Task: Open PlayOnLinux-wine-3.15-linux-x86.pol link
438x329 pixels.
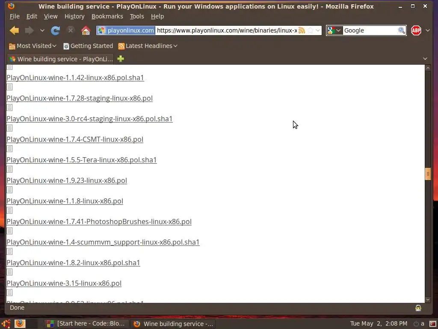Action: pos(64,284)
